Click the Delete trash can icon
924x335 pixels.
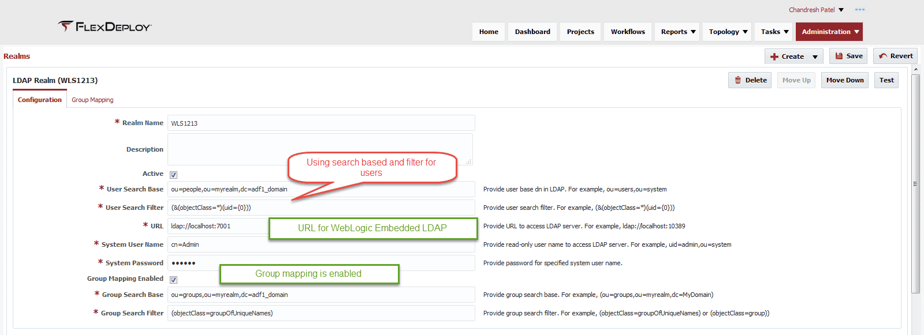point(738,80)
